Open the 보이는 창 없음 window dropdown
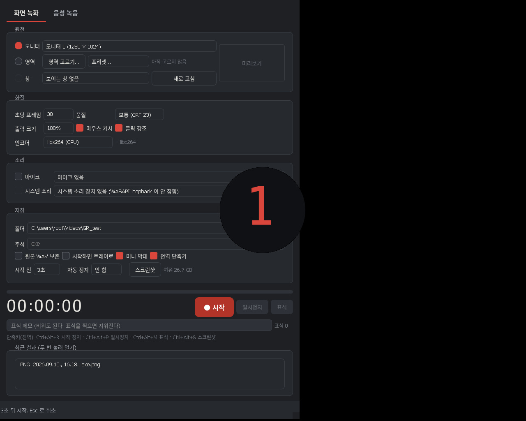Screen dimensions: 526x421 point(96,78)
